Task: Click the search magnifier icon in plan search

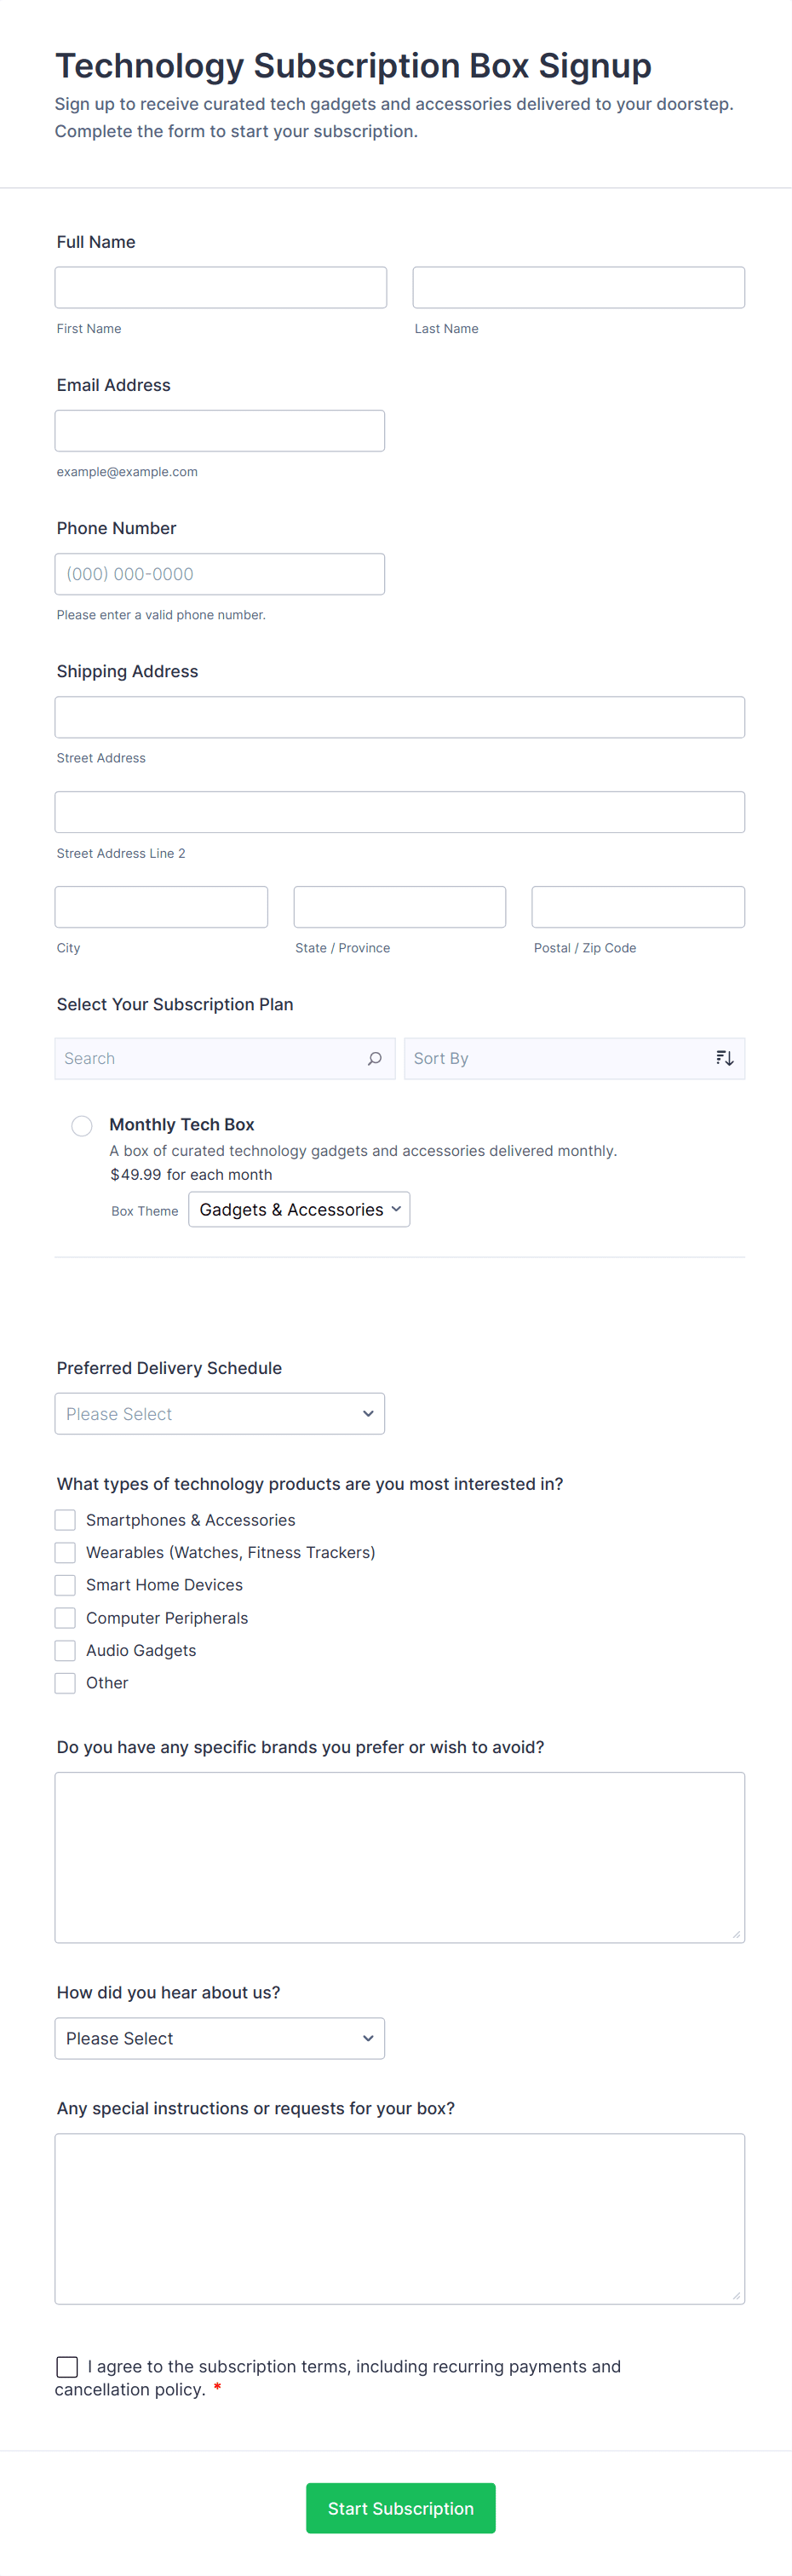Action: coord(375,1058)
